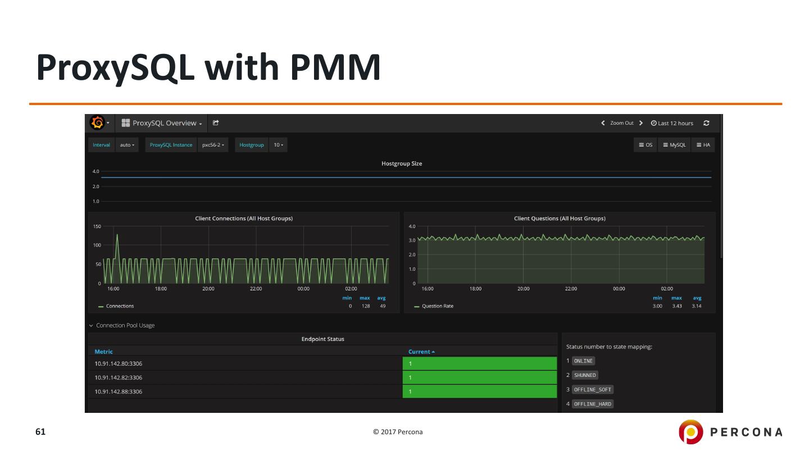The height and width of the screenshot is (455, 809).
Task: Sort Client Connections legend by max
Action: pos(365,298)
